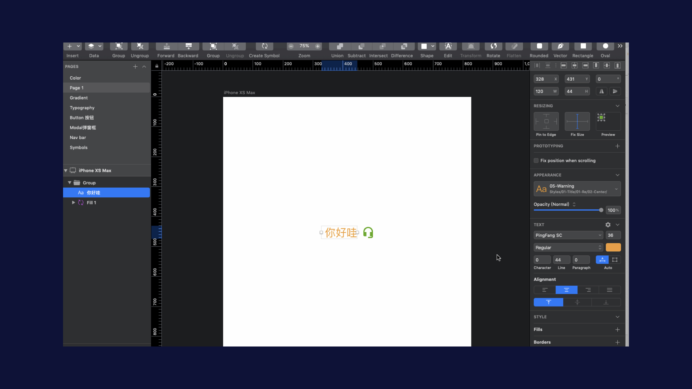The width and height of the screenshot is (692, 389).
Task: Flip the layer vertically
Action: pos(615,91)
